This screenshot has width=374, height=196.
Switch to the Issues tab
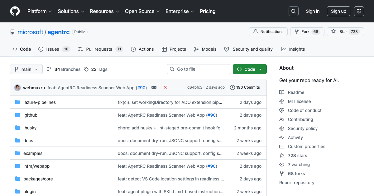[54, 49]
